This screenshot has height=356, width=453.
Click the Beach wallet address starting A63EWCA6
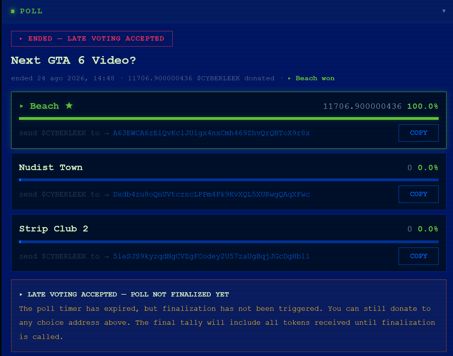(x=211, y=133)
